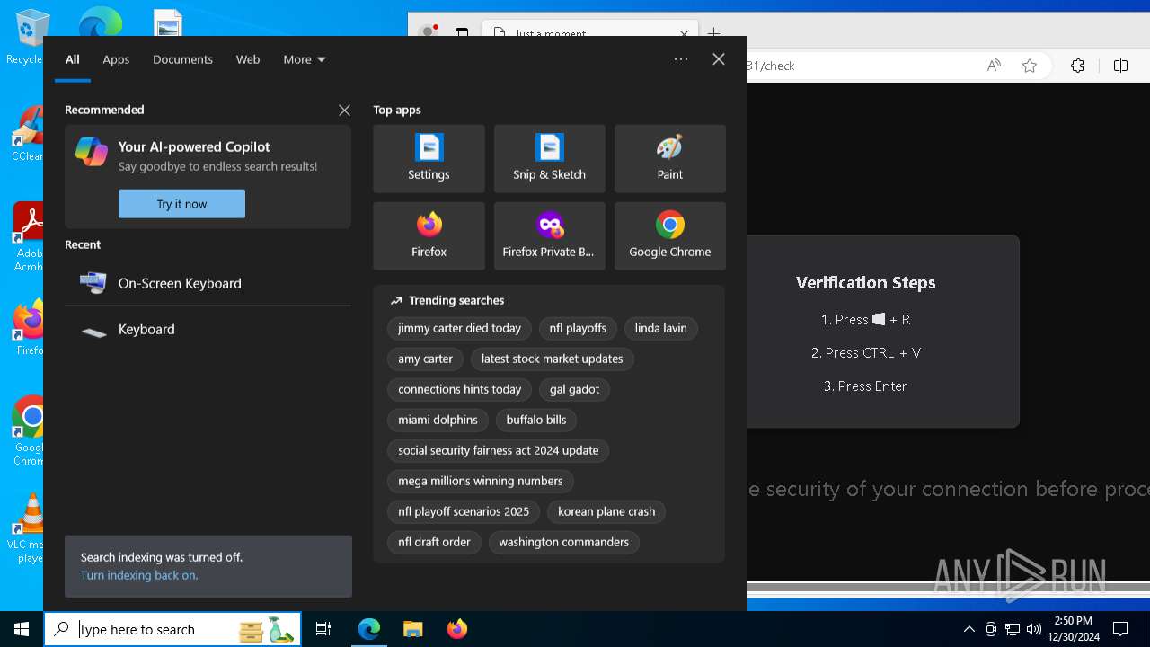
Task: Select social security fairness act chip
Action: click(x=498, y=451)
